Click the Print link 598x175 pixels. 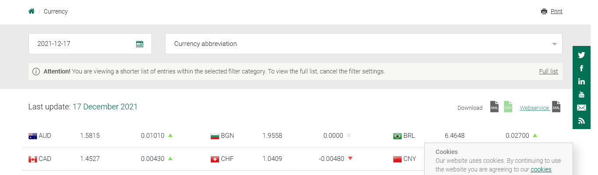(x=556, y=11)
